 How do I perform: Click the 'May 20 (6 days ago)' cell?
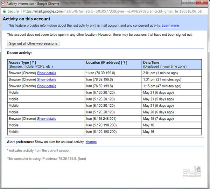click(172, 112)
